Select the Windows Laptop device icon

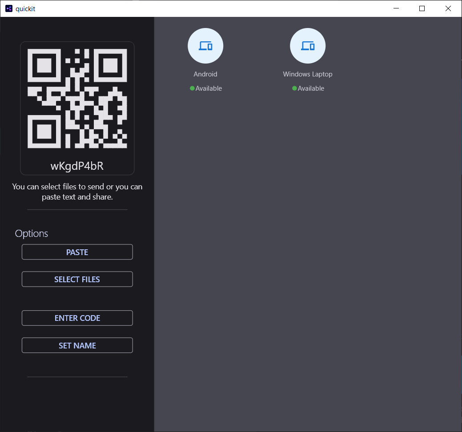(x=308, y=46)
